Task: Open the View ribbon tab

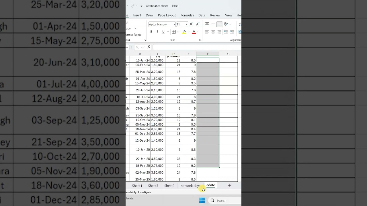Action: tap(229, 15)
